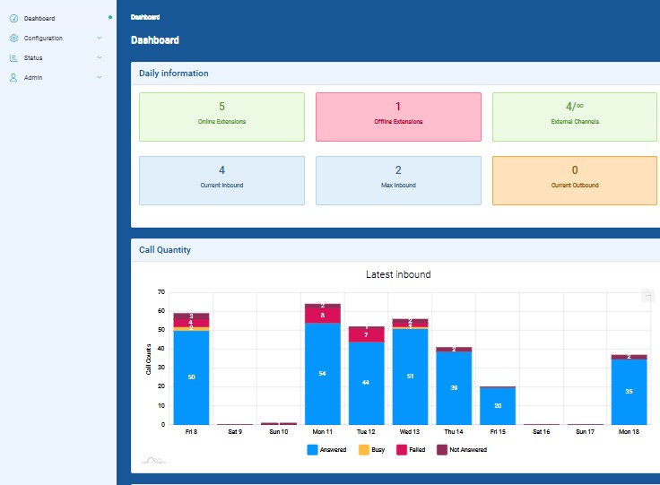The image size is (660, 485).
Task: Click the Dashboard gauge icon in sidebar
Action: tap(13, 18)
